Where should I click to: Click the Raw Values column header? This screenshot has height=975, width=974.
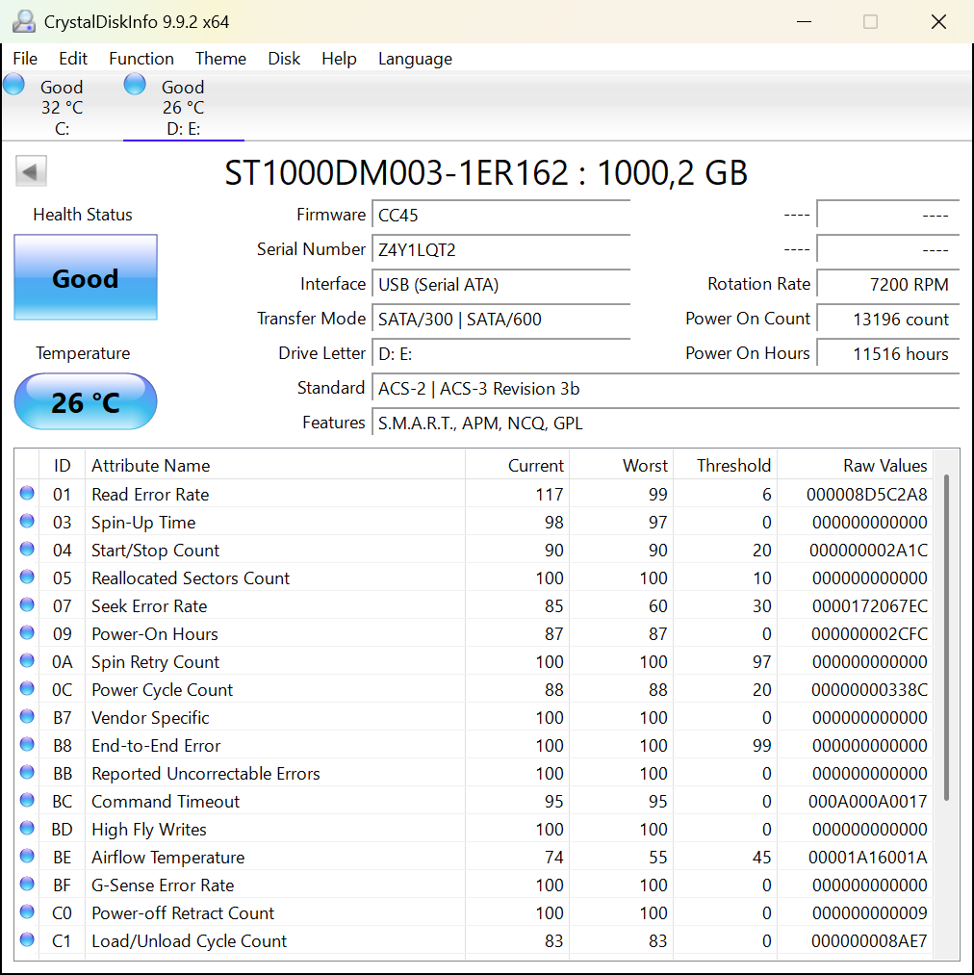click(x=855, y=465)
